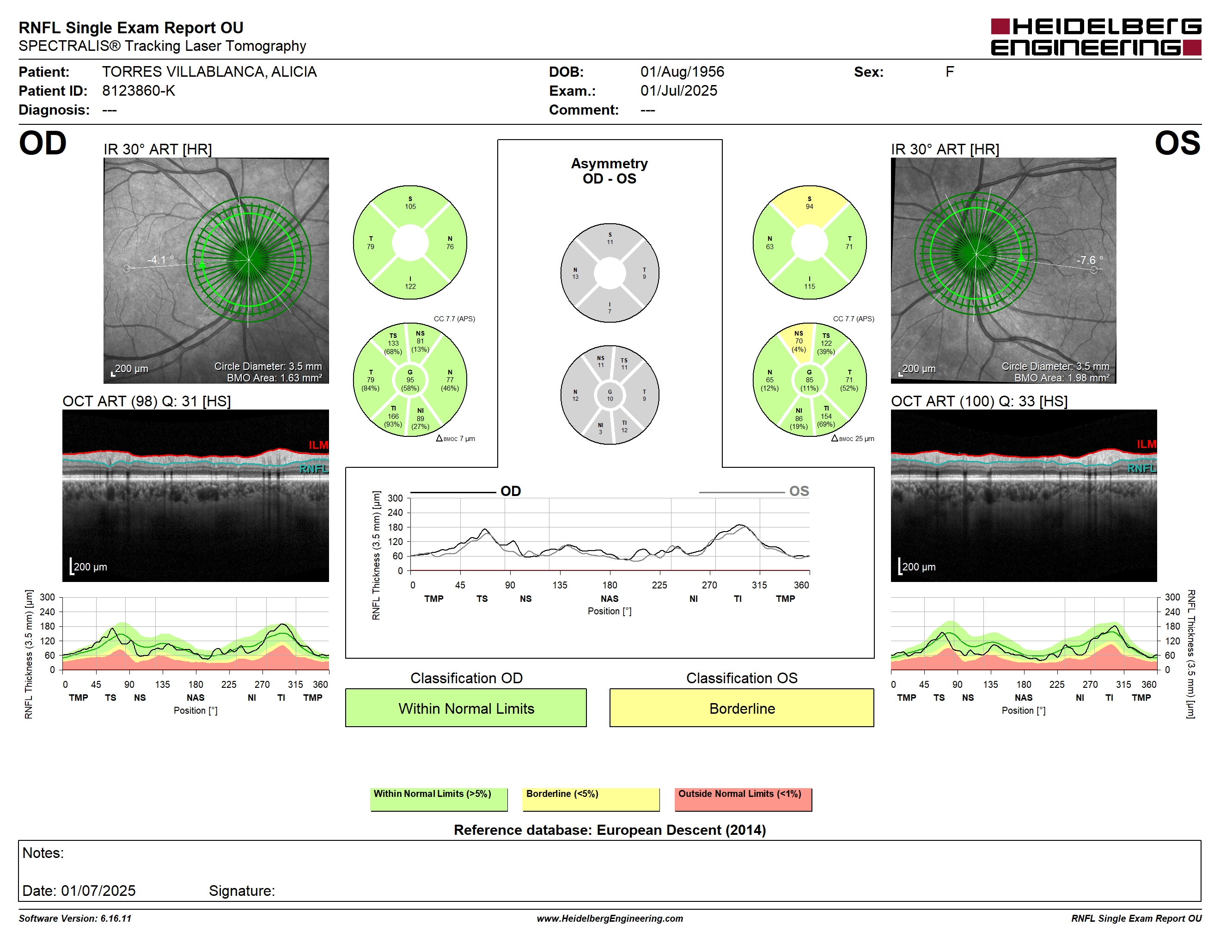Open the OS infrared fundus image
This screenshot has width=1220, height=943.
[1003, 270]
